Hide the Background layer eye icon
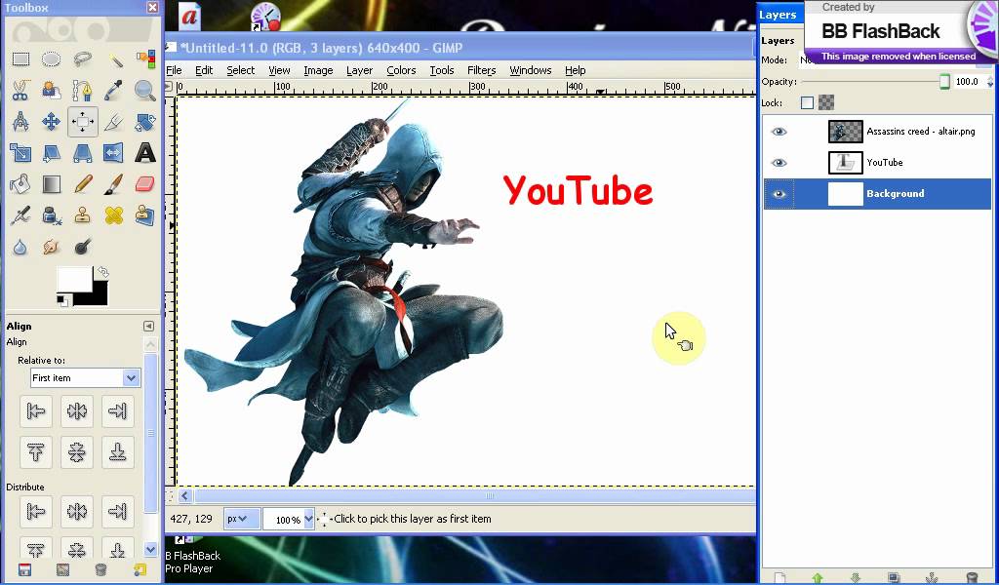 779,193
